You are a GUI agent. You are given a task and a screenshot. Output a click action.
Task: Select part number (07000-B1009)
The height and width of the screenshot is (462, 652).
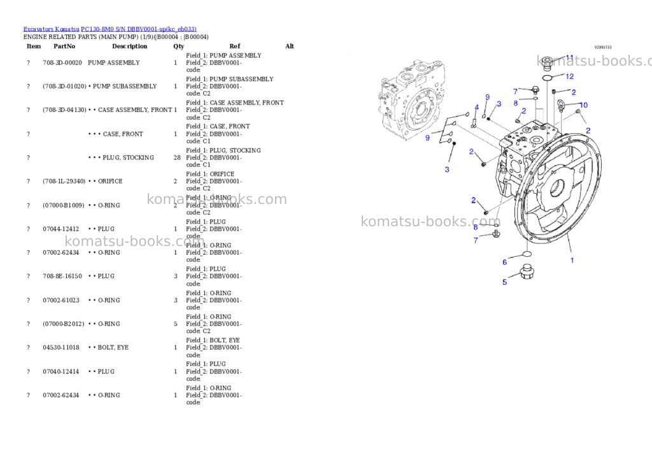pyautogui.click(x=63, y=206)
